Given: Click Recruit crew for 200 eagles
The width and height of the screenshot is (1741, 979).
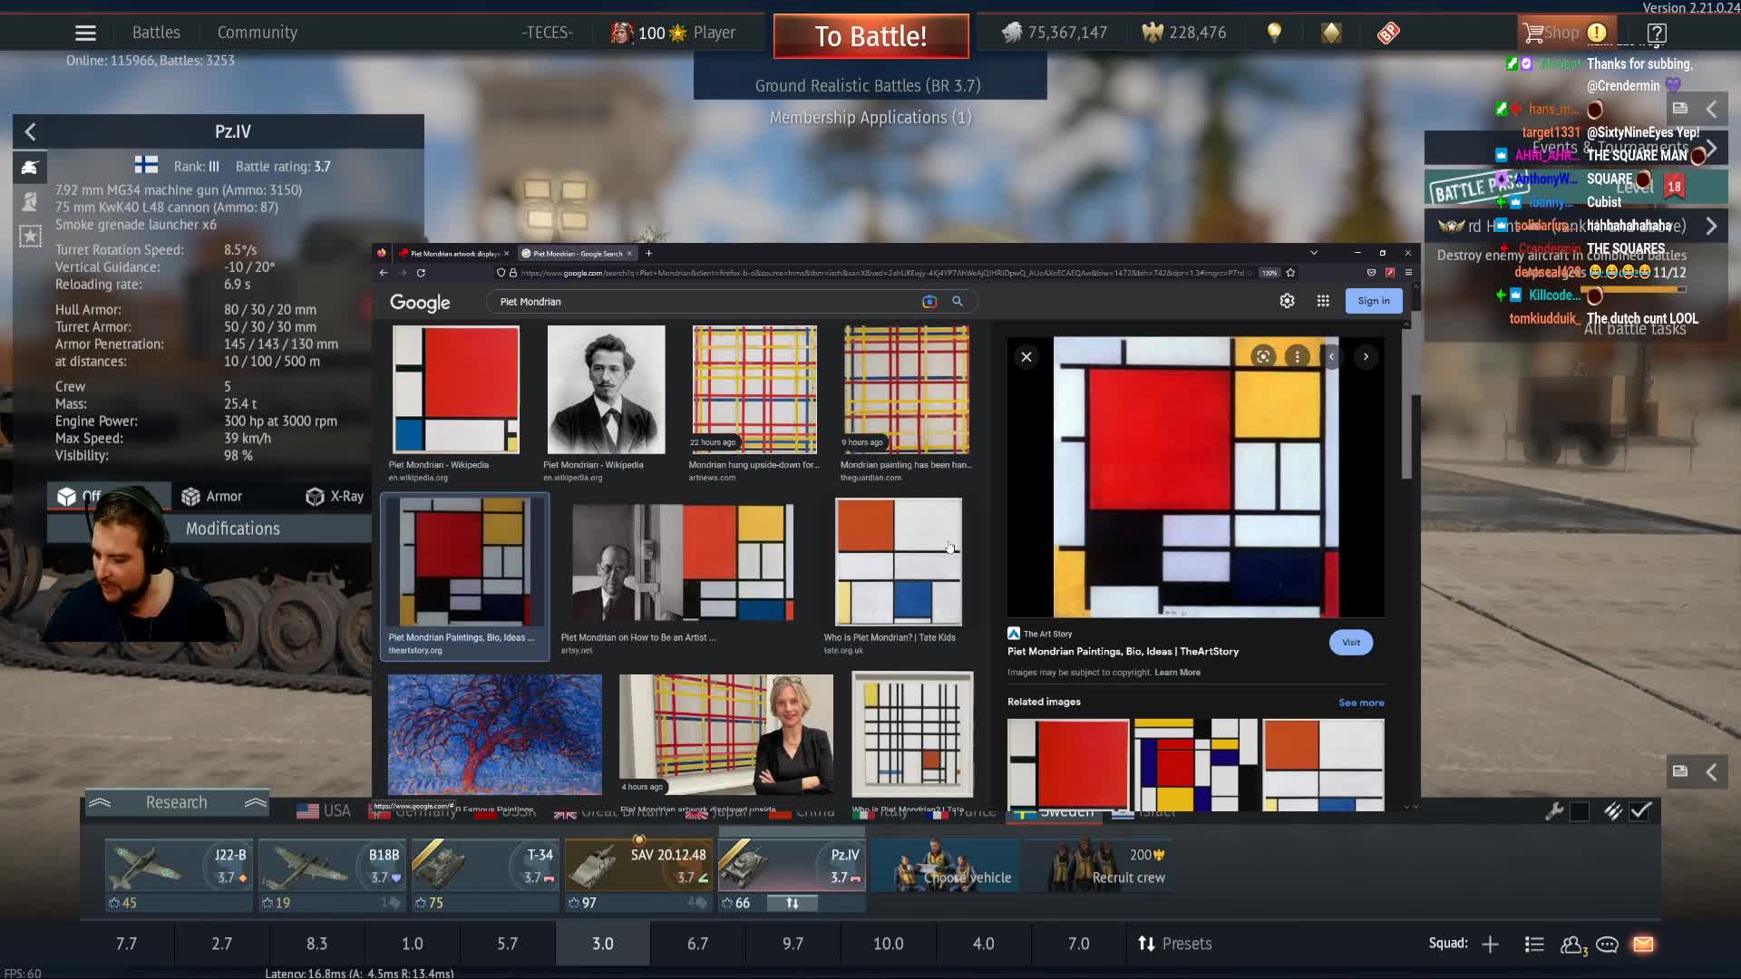Looking at the screenshot, I should tap(1099, 866).
